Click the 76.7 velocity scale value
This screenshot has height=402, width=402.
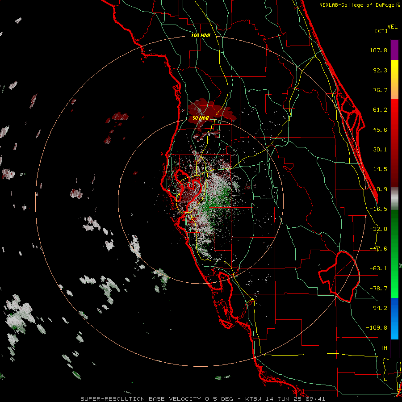pyautogui.click(x=380, y=90)
